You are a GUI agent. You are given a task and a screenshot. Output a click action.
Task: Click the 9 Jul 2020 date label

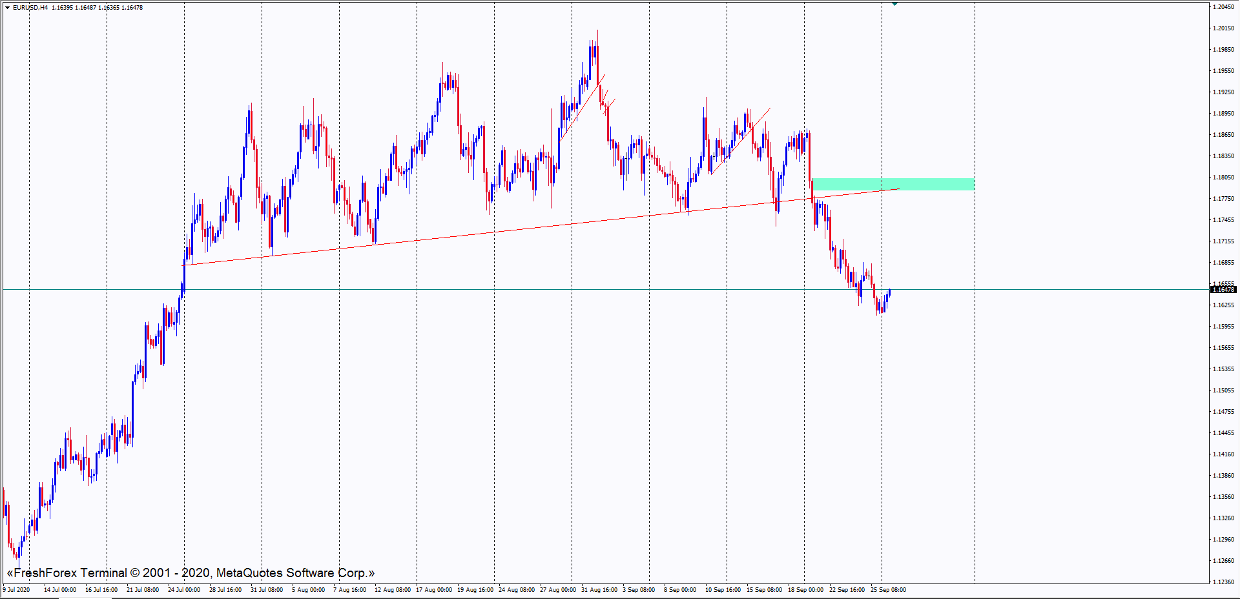click(x=17, y=589)
